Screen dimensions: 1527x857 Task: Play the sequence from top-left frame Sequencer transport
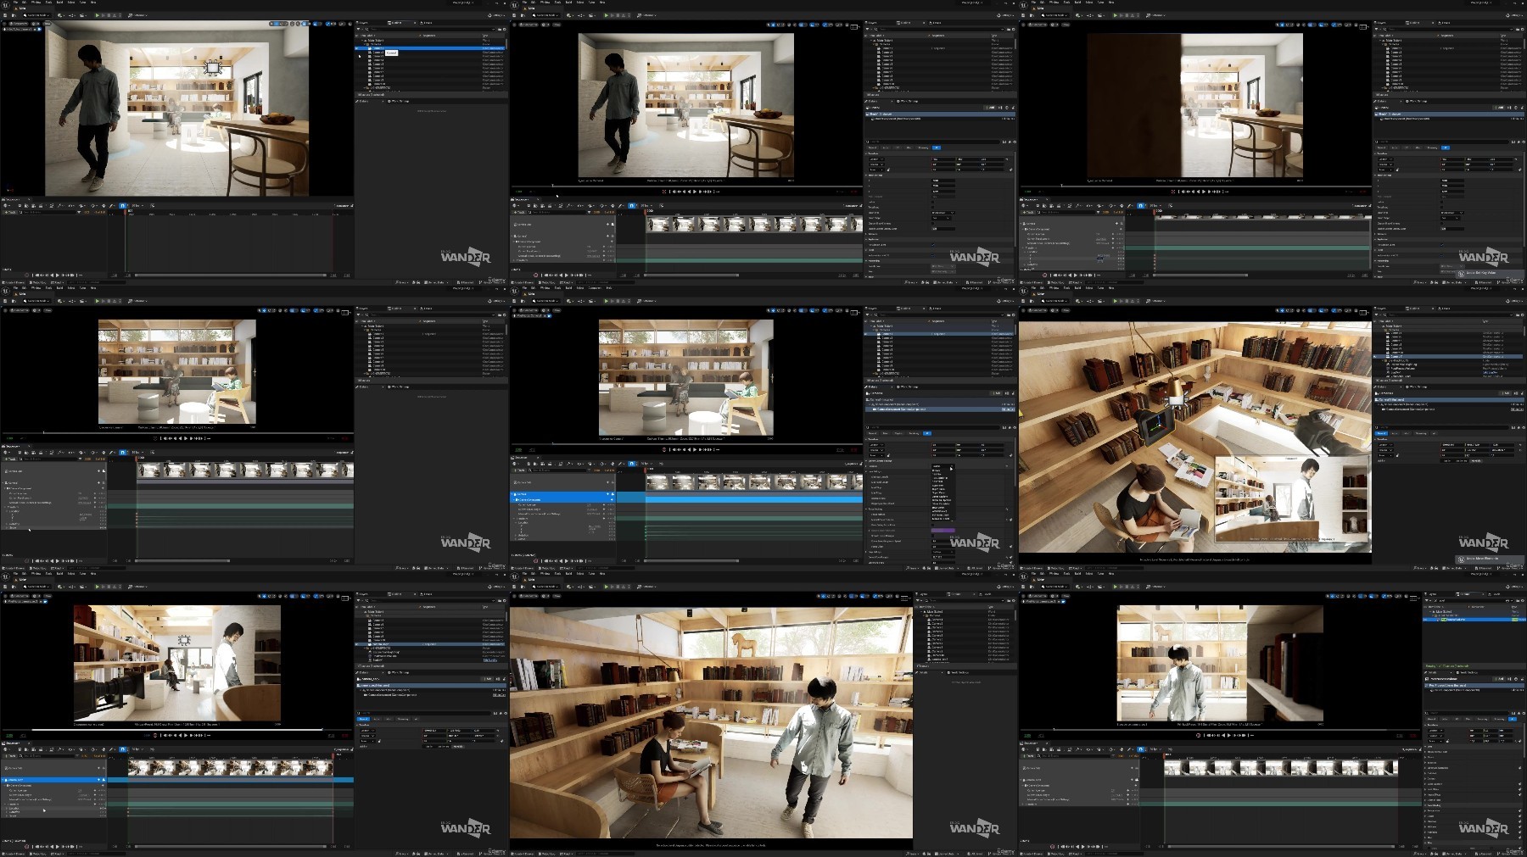click(x=56, y=275)
